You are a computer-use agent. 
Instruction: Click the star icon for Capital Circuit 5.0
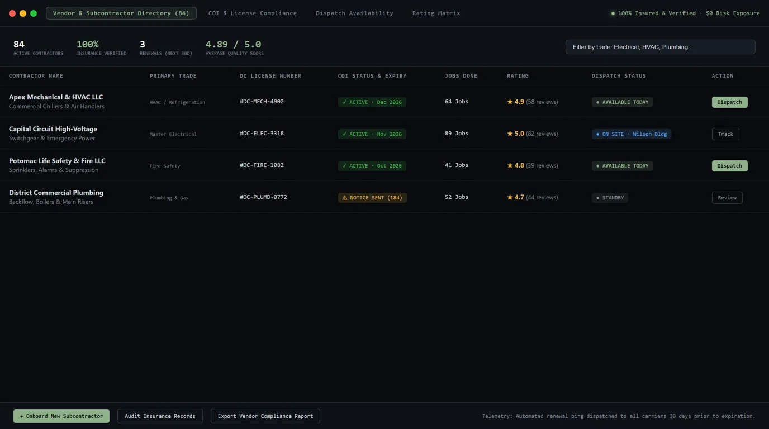click(x=510, y=134)
